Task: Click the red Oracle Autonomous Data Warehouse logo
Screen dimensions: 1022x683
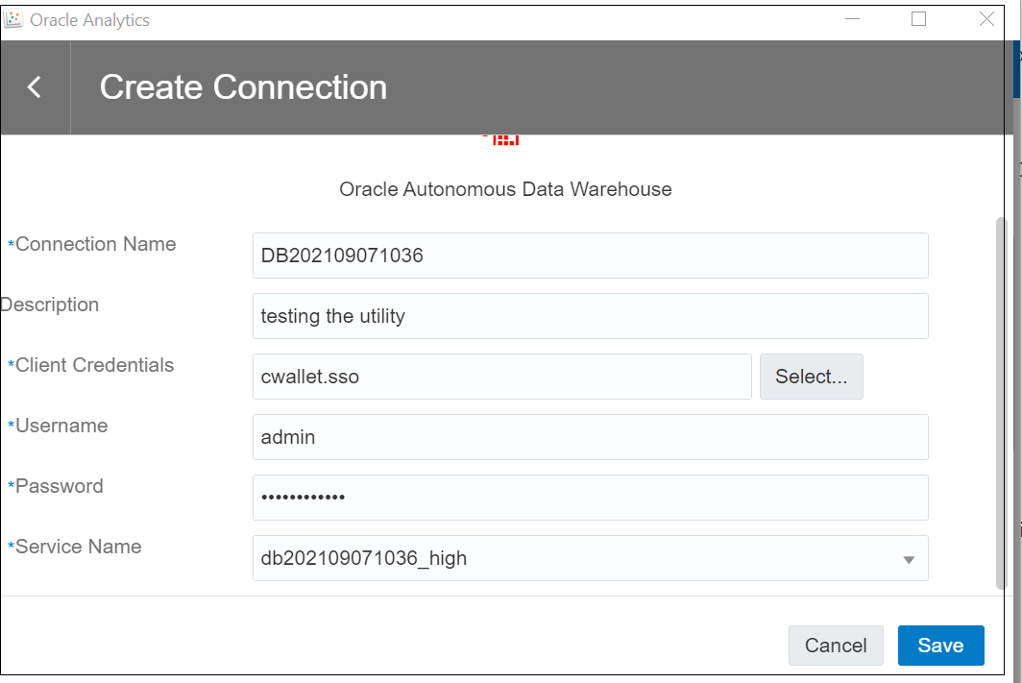Action: coord(505,140)
